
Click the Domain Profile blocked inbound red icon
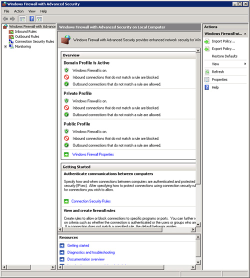pos(66,77)
